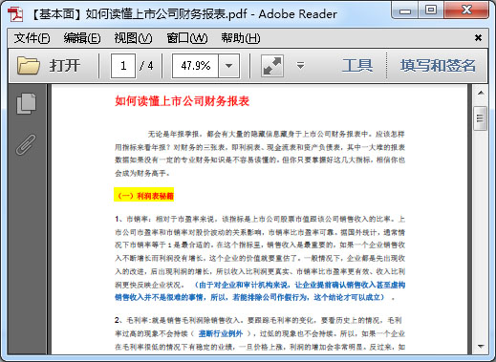Open the 视图(V) menu
This screenshot has width=496, height=362.
coord(133,38)
